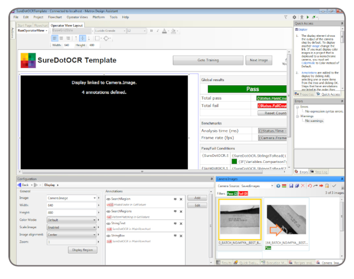This screenshot has height=279, width=354.
Task: Click the red undo reload arrow icon
Action: tap(310, 186)
